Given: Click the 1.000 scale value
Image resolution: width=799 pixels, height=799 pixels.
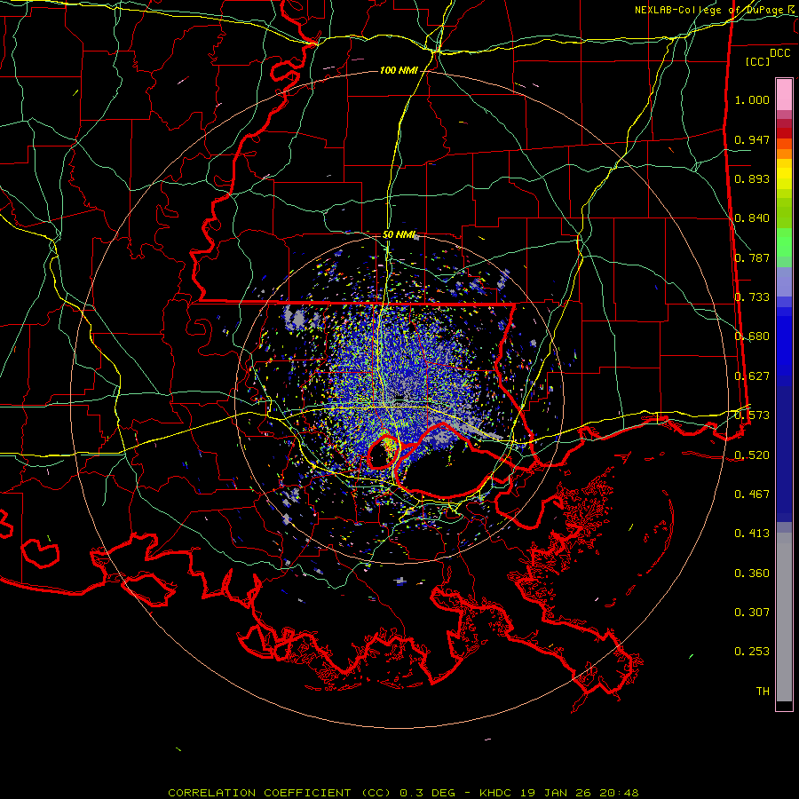Looking at the screenshot, I should click(752, 99).
